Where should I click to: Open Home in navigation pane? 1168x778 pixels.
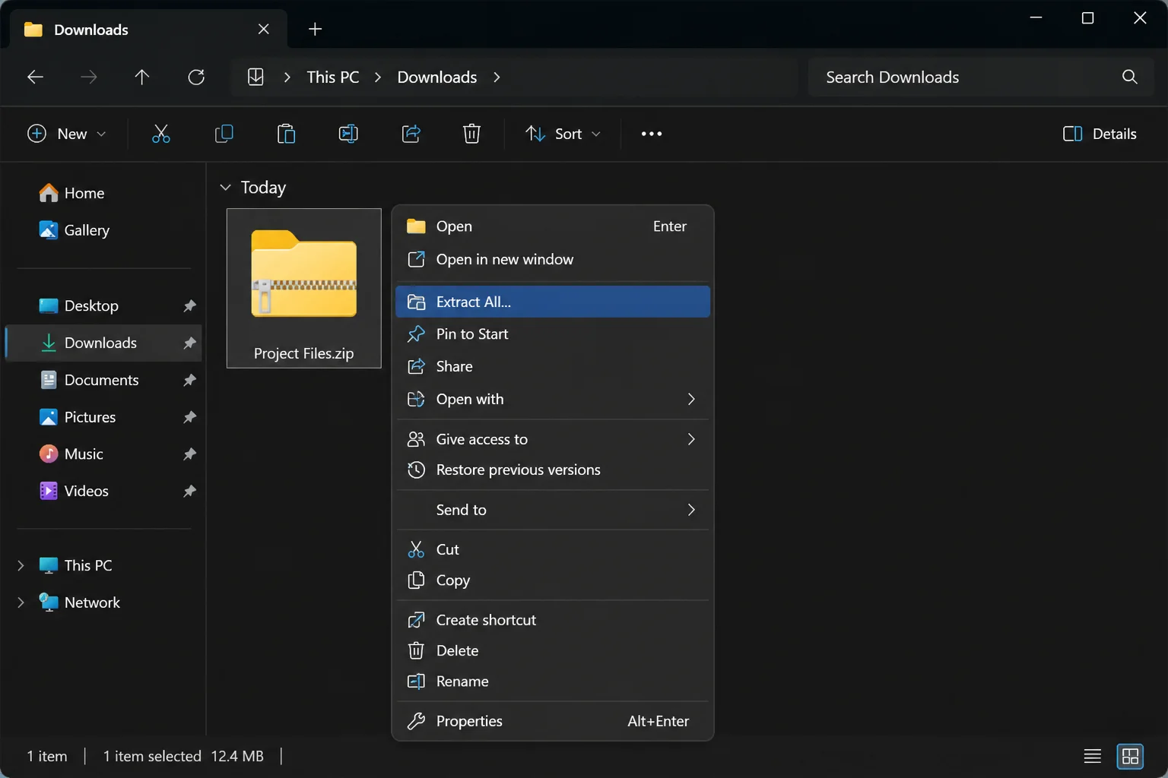[103, 193]
